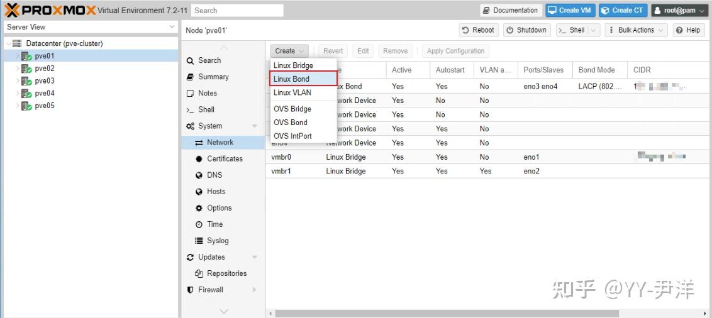Click the pve01 node icon

[x=26, y=57]
